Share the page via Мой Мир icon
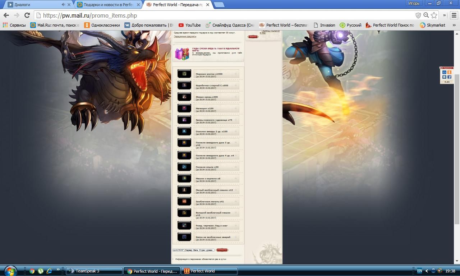This screenshot has height=276, width=460. click(x=444, y=72)
